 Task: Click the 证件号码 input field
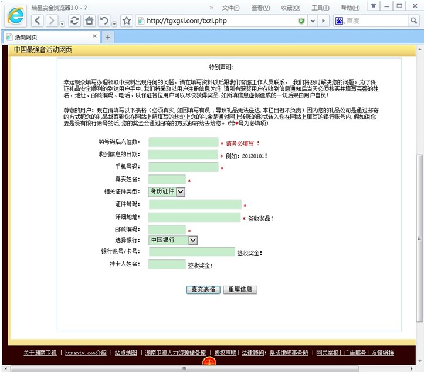[x=195, y=204]
